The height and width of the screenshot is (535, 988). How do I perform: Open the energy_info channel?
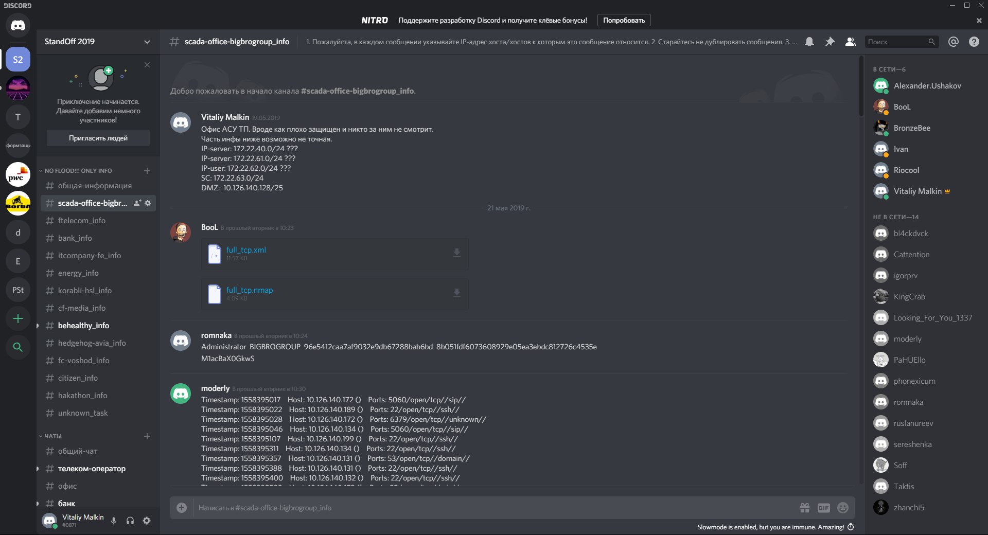click(x=98, y=273)
